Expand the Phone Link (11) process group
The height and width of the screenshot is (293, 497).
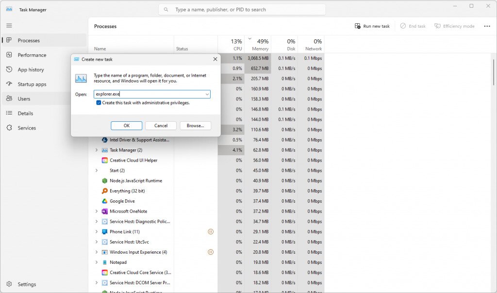click(96, 231)
